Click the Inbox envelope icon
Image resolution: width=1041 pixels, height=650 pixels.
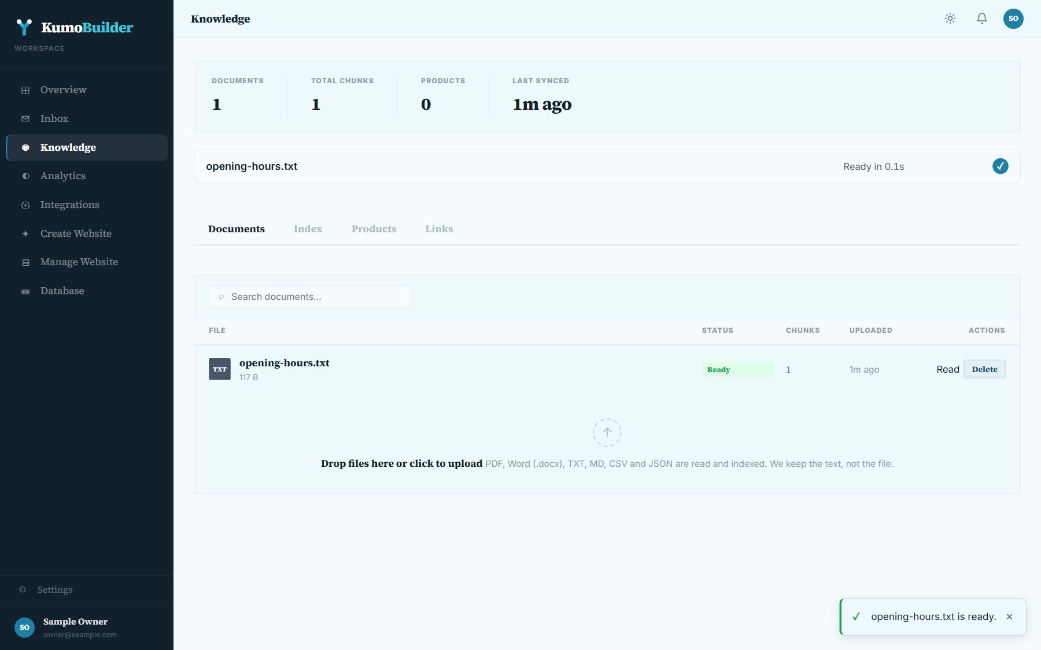click(x=25, y=118)
